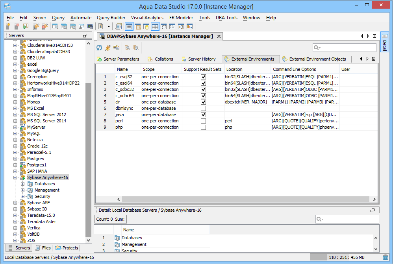
Task: Open the Query Analyzer magnifier toolbar icon
Action: [55, 26]
